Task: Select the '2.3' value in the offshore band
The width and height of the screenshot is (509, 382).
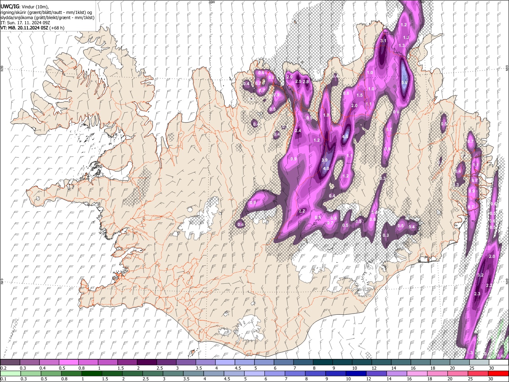Action: coord(478,294)
